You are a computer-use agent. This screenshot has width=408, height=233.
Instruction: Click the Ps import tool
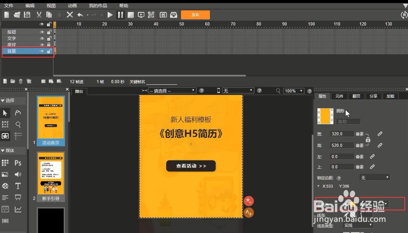click(18, 163)
